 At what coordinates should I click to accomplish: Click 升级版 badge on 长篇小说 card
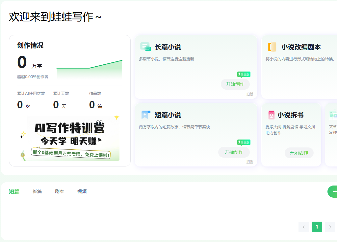point(244,74)
